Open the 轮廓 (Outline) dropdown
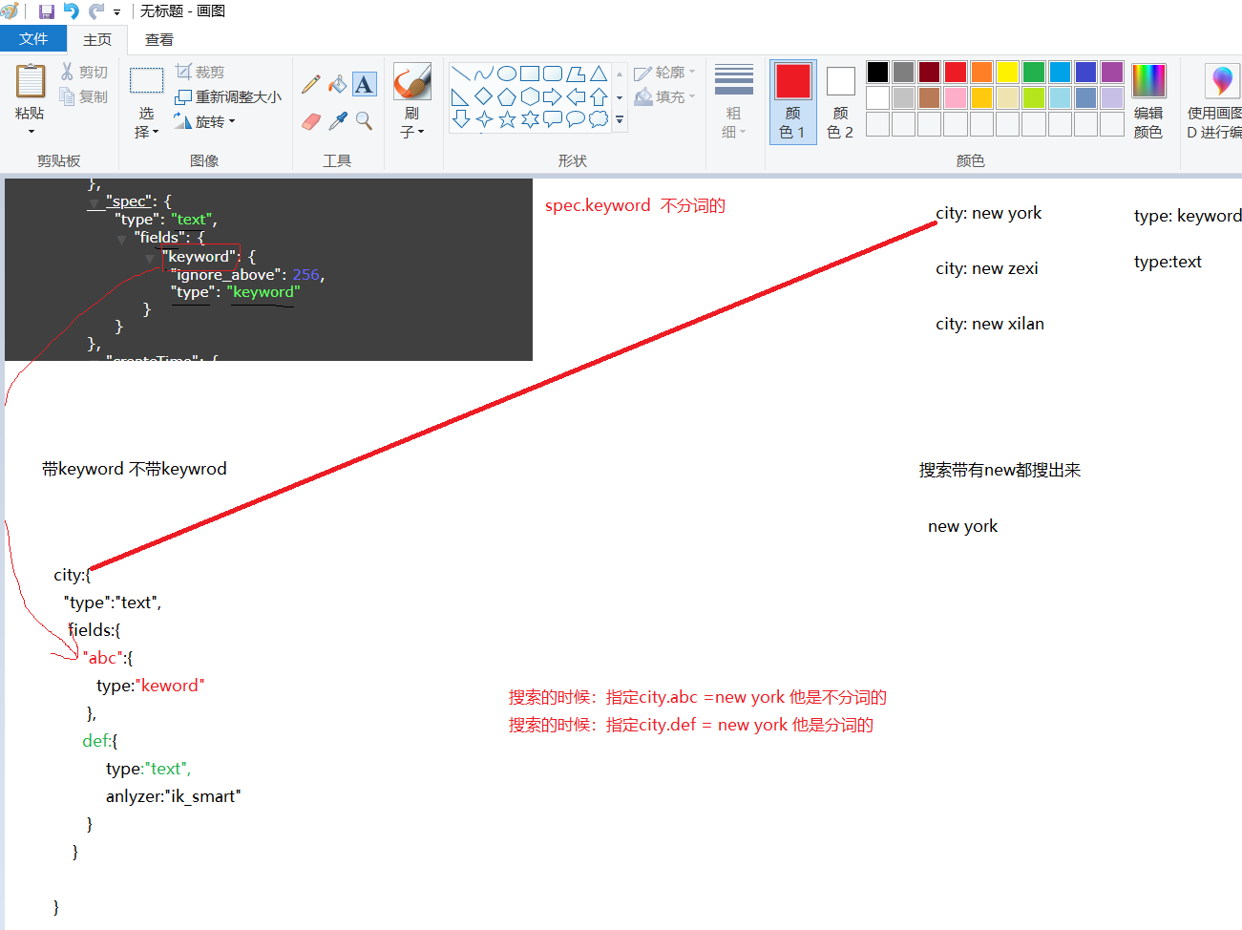 (x=665, y=73)
